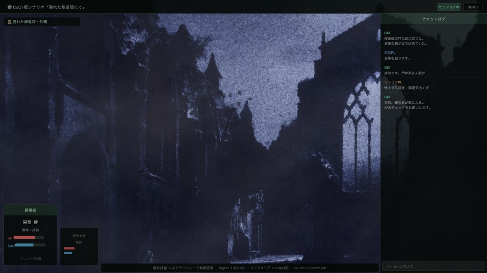This screenshot has width=487, height=273.
Task: Select the 探索者 panel header
Action: 30,210
